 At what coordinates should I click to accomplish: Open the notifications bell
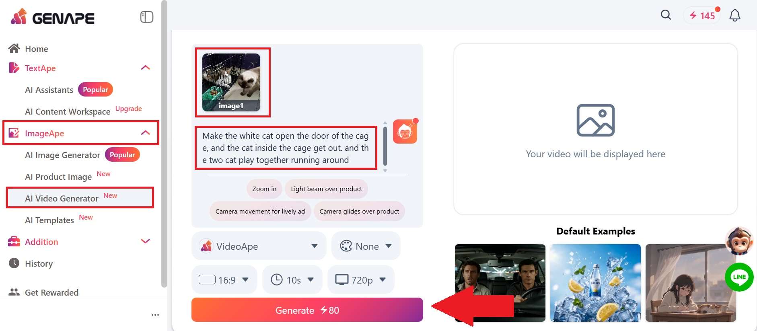(735, 15)
